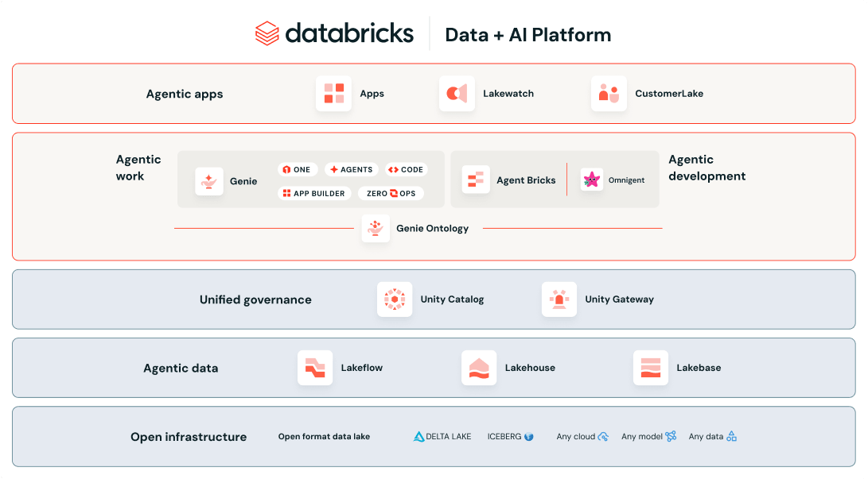Click the Lakebase icon tile
Image resolution: width=868 pixels, height=479 pixels.
coord(651,368)
